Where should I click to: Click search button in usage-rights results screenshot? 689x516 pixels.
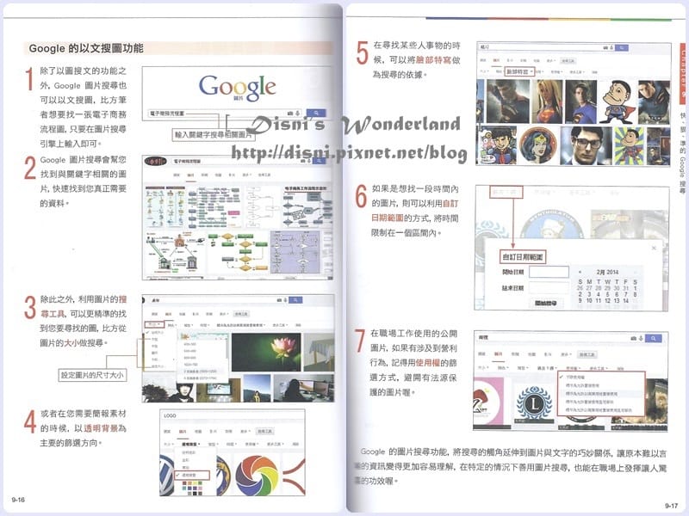654,338
